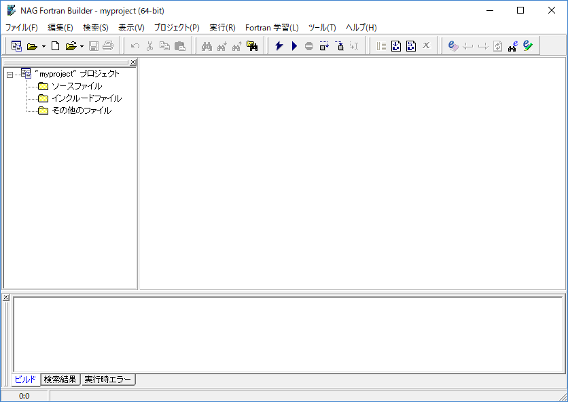Collapse the "myproject" project tree node

point(10,75)
